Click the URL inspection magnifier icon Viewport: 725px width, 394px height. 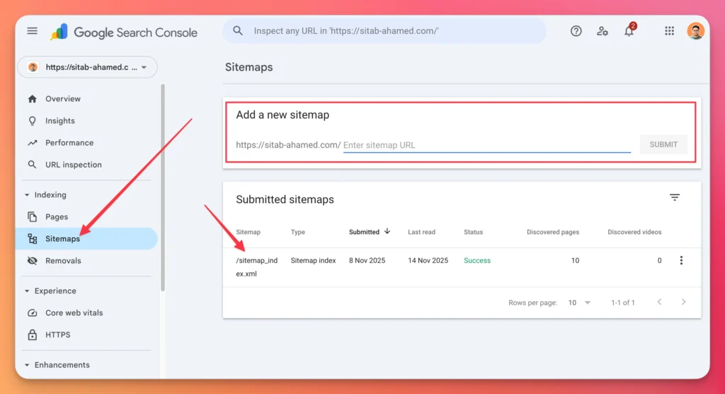(32, 164)
